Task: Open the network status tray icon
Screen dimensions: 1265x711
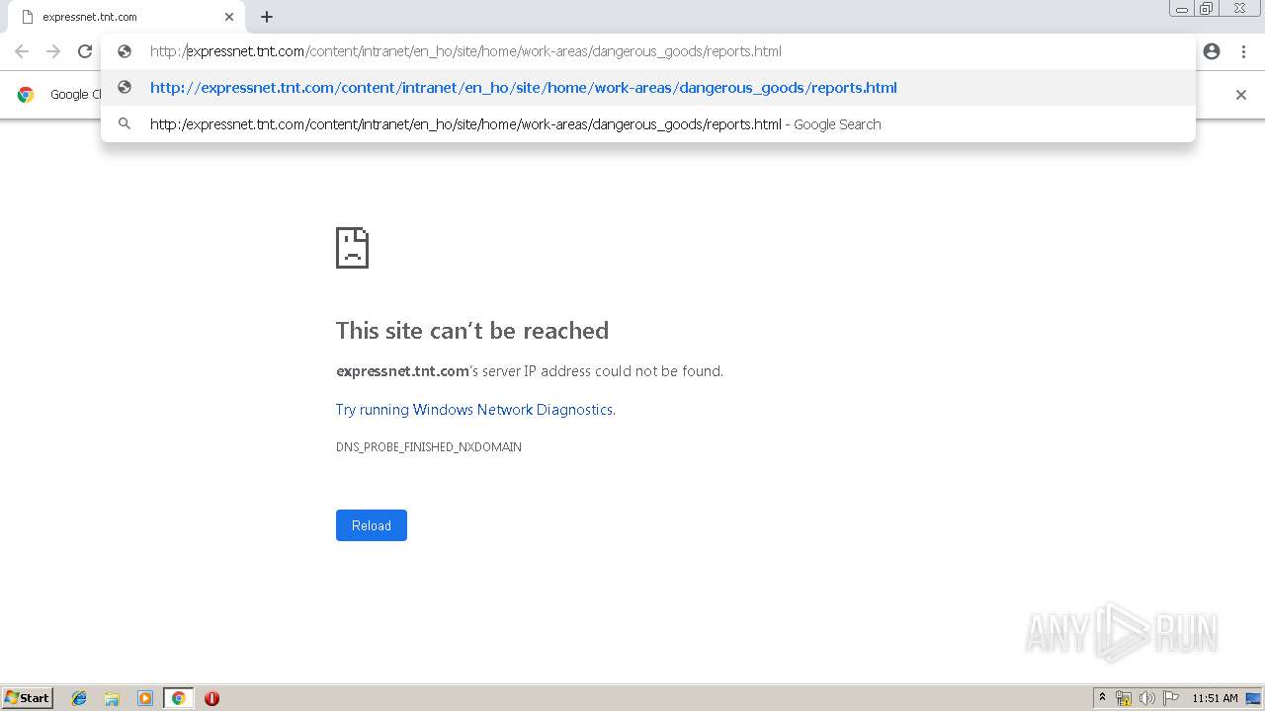Action: click(x=1124, y=698)
